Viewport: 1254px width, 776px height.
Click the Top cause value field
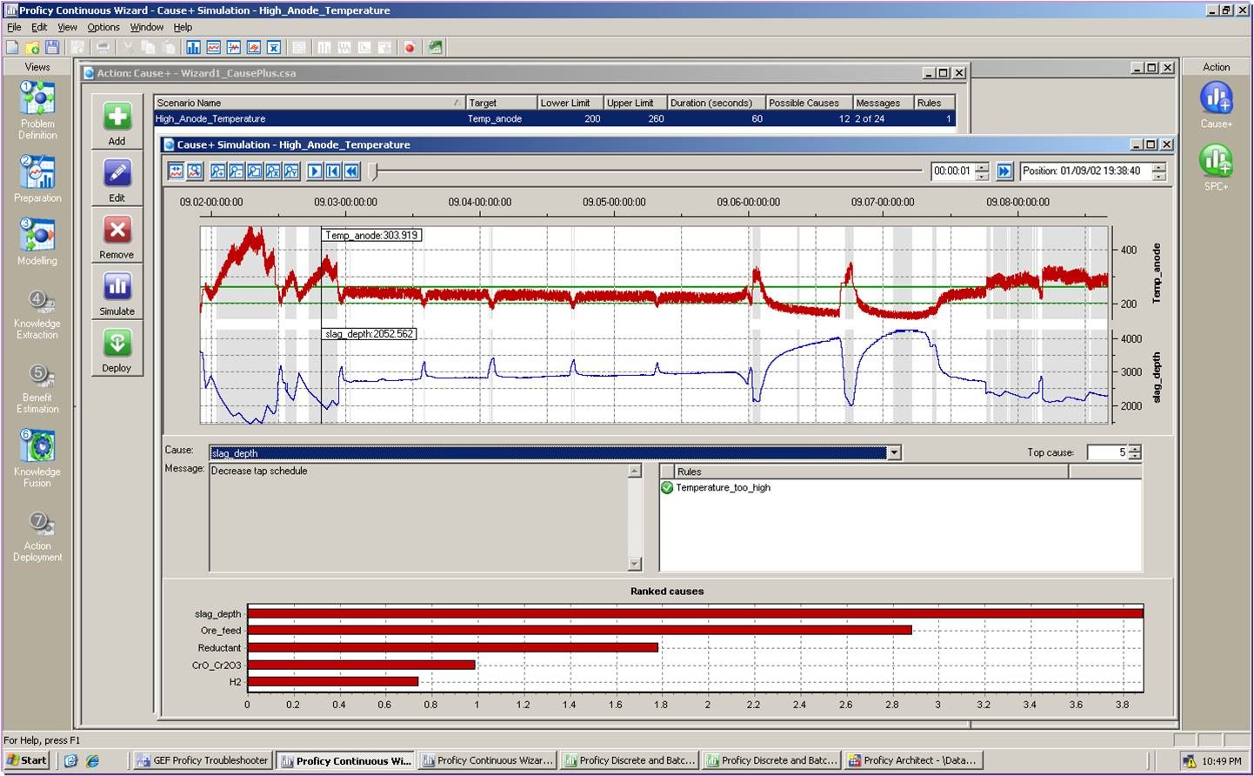[x=1107, y=452]
